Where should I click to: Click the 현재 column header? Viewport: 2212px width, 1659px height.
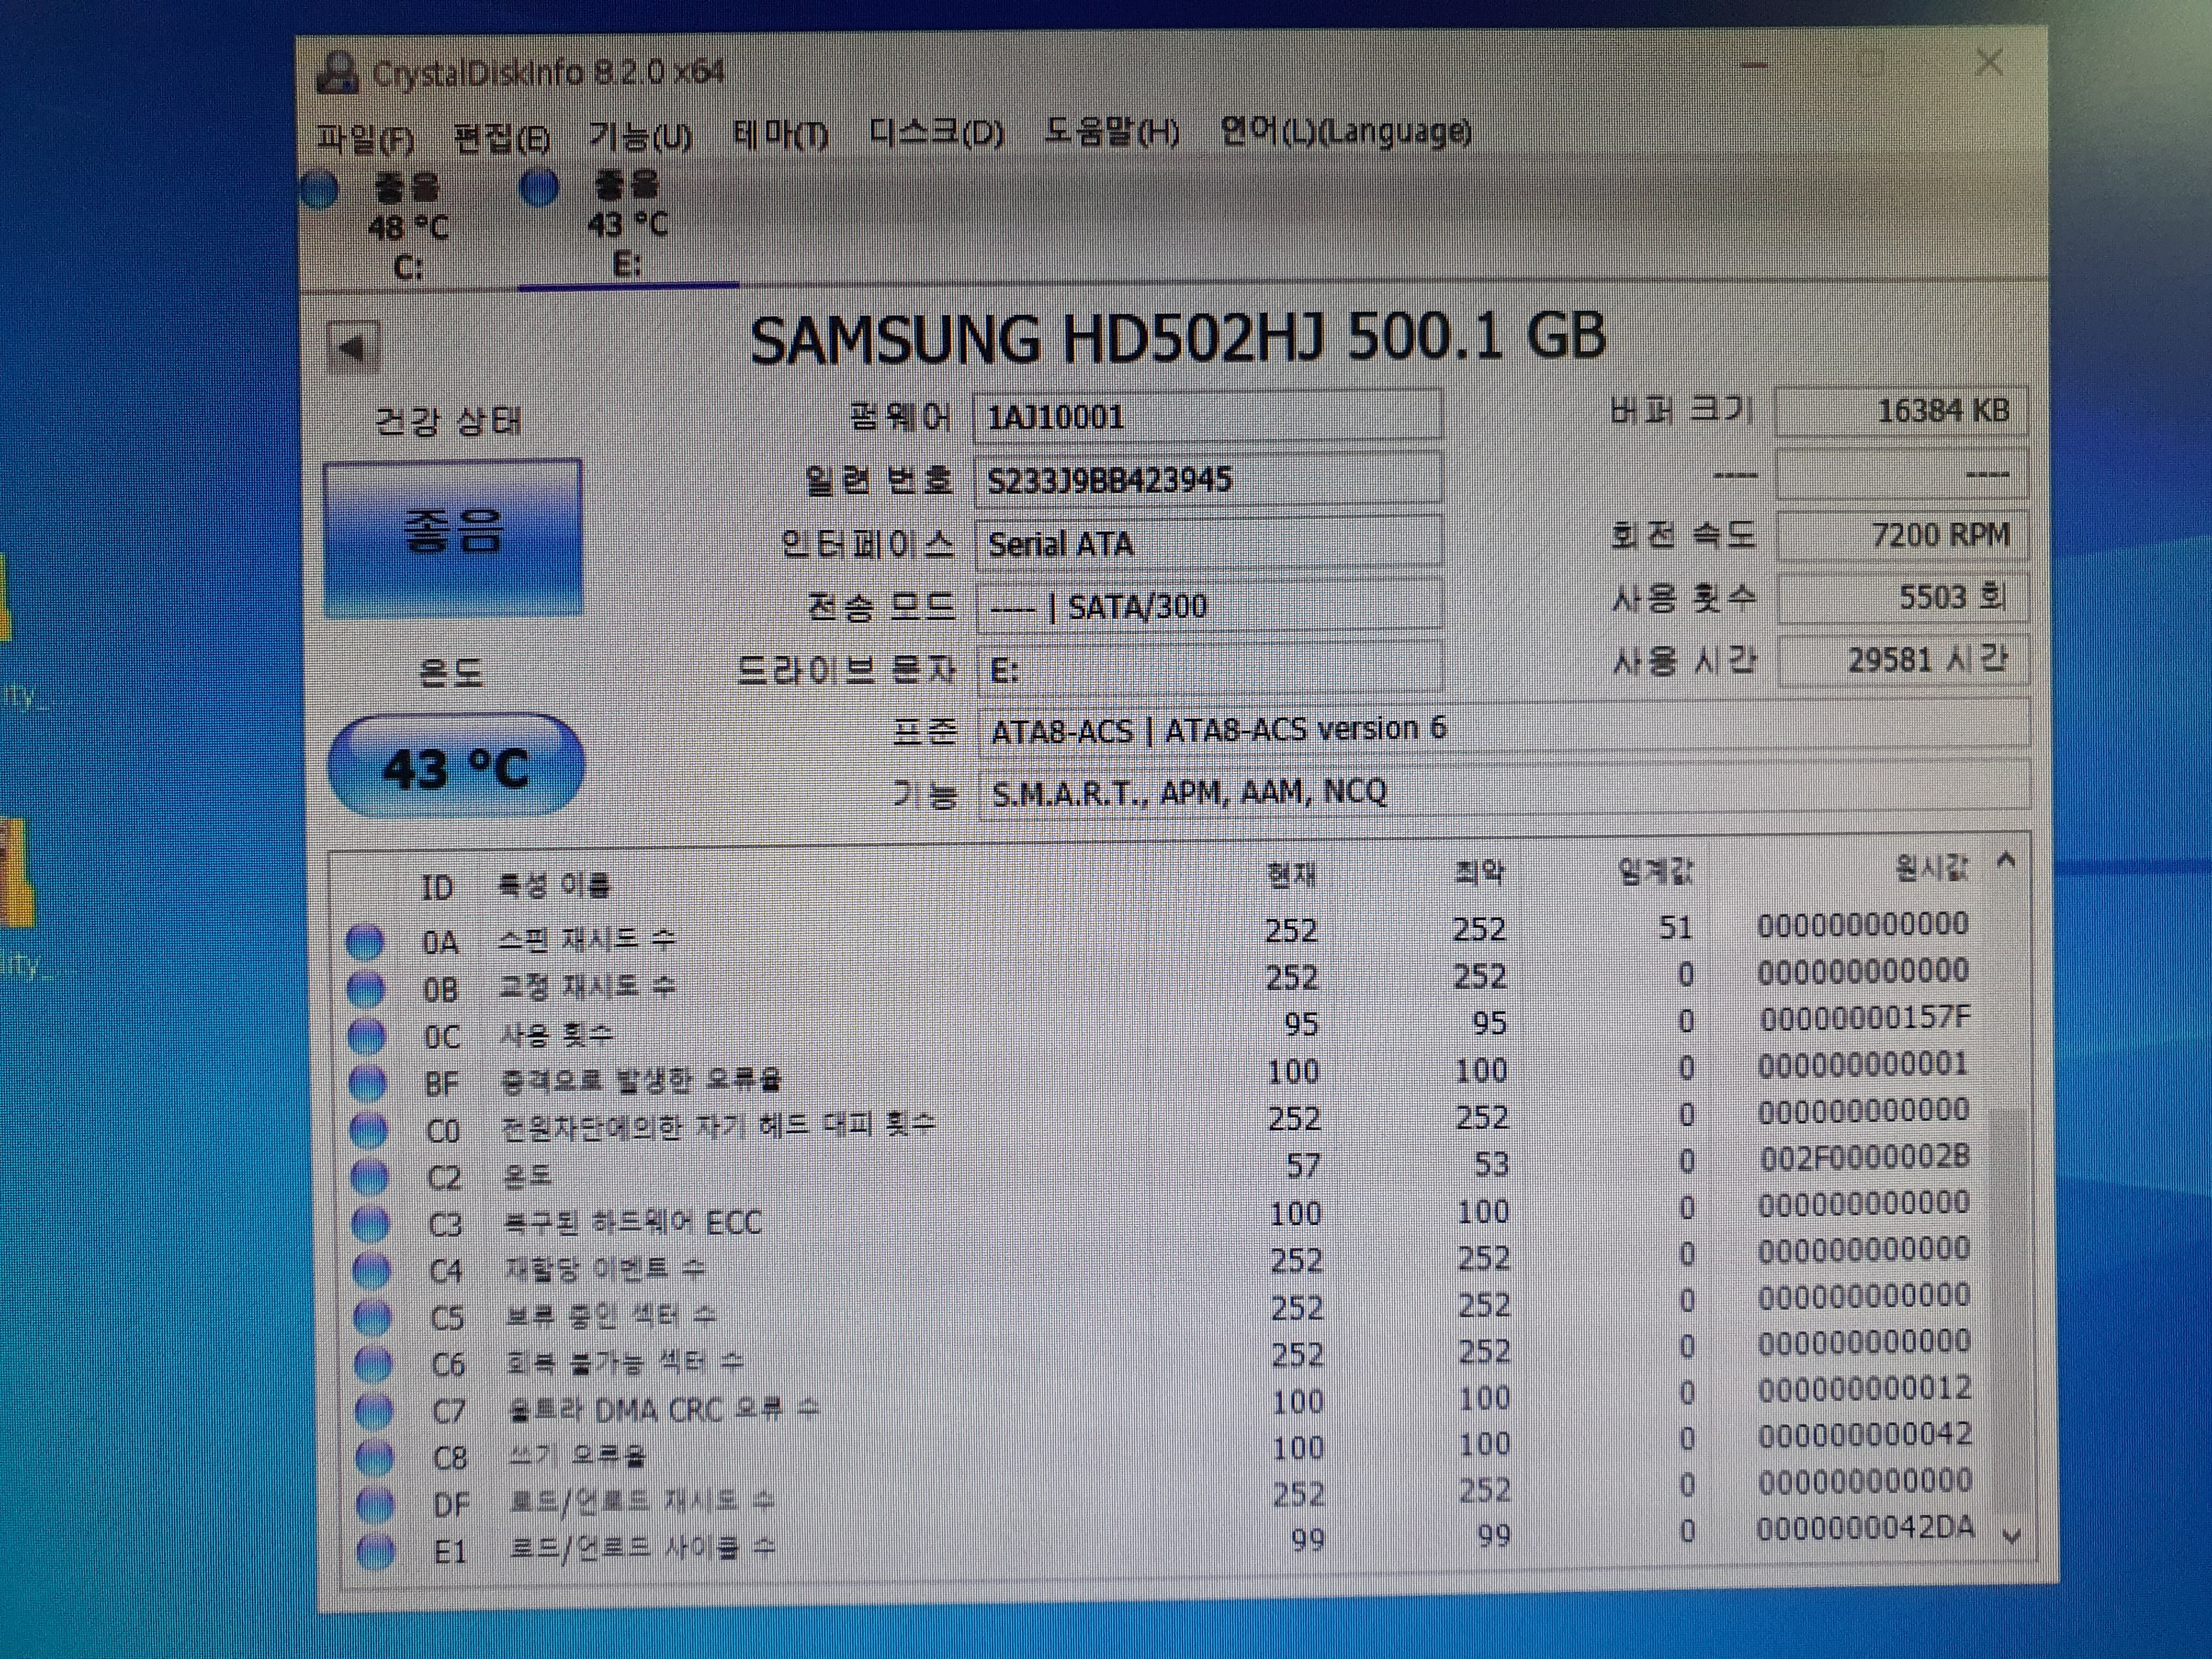(x=1291, y=875)
